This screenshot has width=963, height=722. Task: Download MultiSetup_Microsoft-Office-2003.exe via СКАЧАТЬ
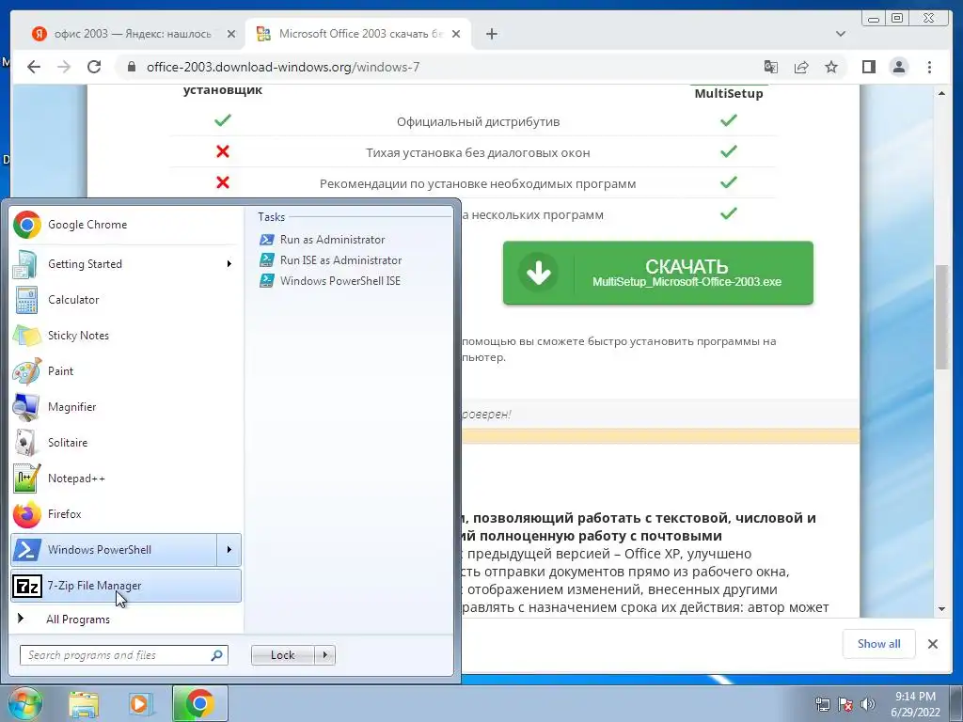click(657, 273)
